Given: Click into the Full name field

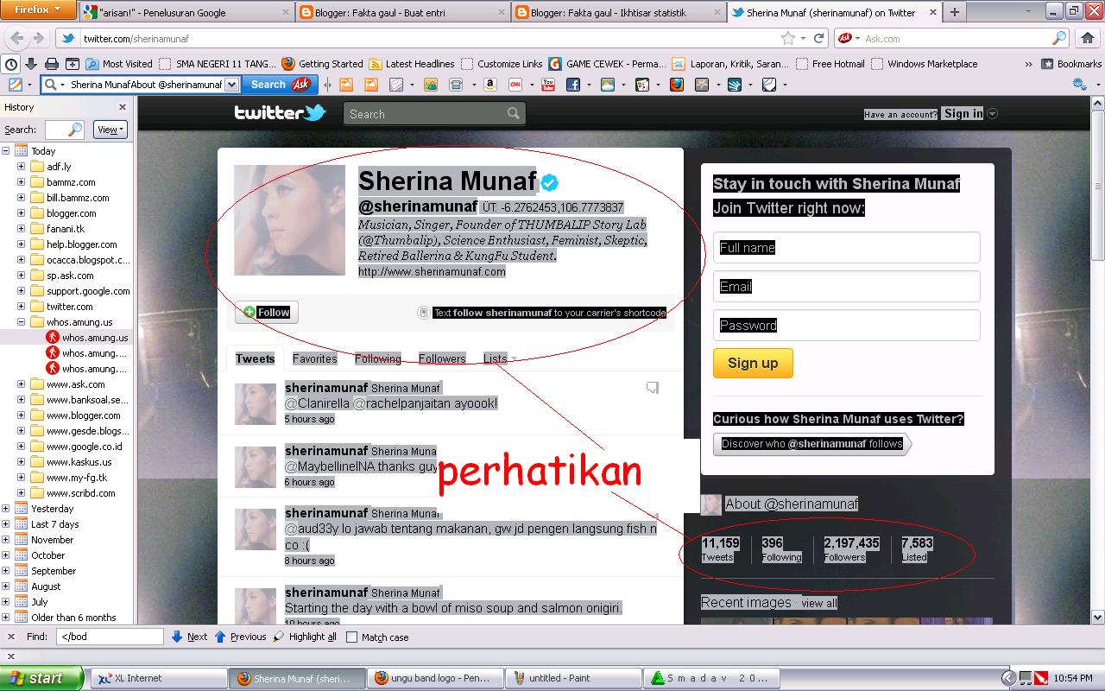Looking at the screenshot, I should pyautogui.click(x=847, y=248).
